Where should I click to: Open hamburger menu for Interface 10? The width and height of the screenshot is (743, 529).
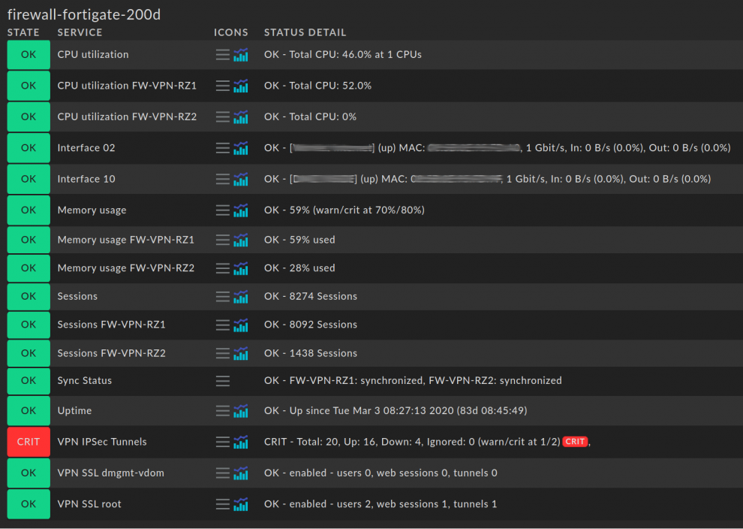pyautogui.click(x=223, y=179)
